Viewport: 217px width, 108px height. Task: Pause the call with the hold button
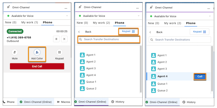56,39
